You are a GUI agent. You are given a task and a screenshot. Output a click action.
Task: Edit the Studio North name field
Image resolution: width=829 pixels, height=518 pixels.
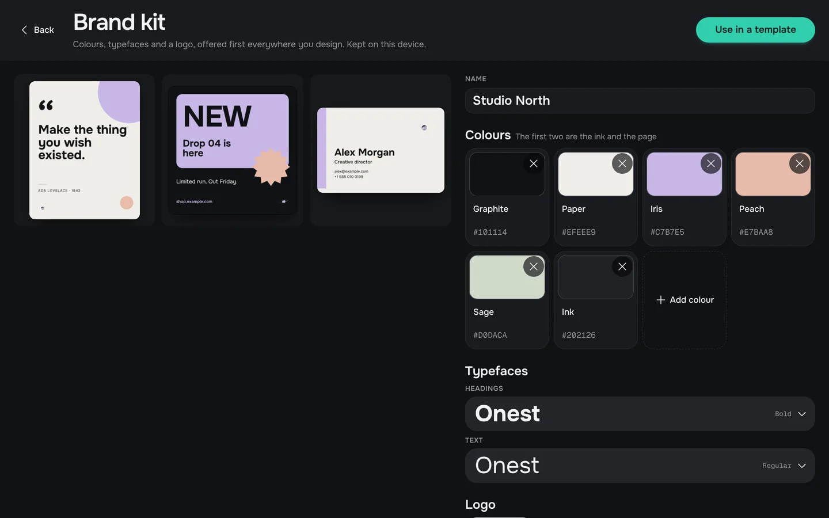pyautogui.click(x=640, y=101)
